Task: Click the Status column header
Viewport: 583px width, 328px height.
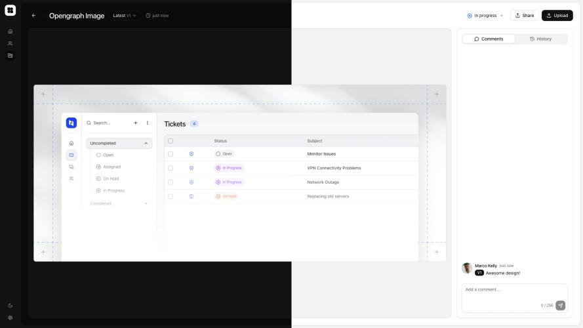Action: tap(220, 141)
